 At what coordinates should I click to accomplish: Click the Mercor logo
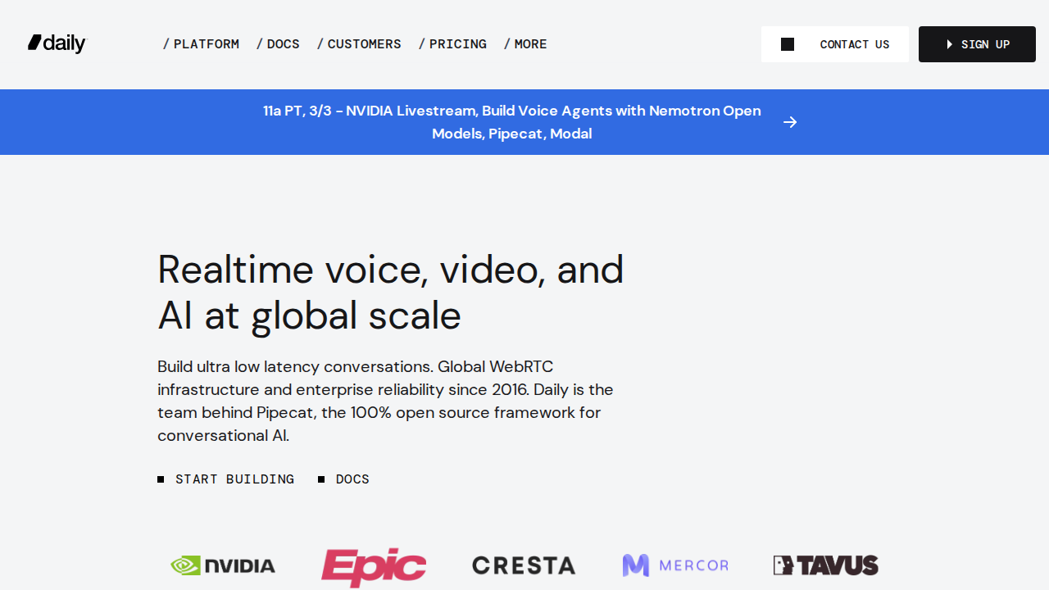click(675, 565)
